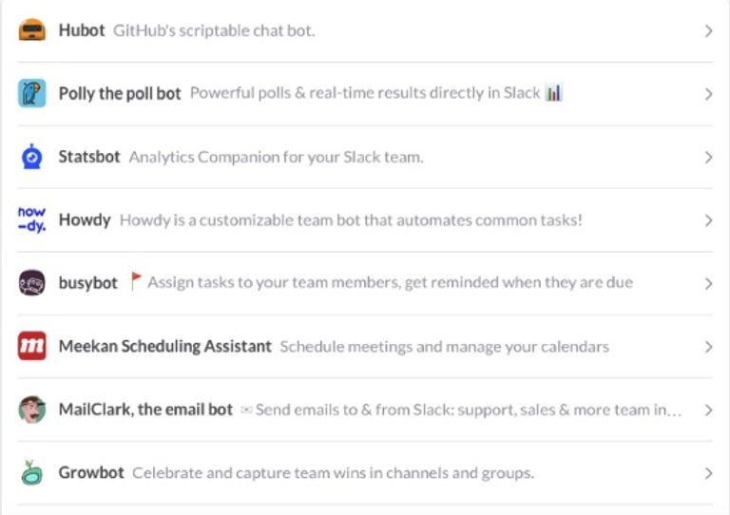Expand Meekan Scheduling Assistant chevron
Screen dimensions: 730x515
[x=708, y=347]
